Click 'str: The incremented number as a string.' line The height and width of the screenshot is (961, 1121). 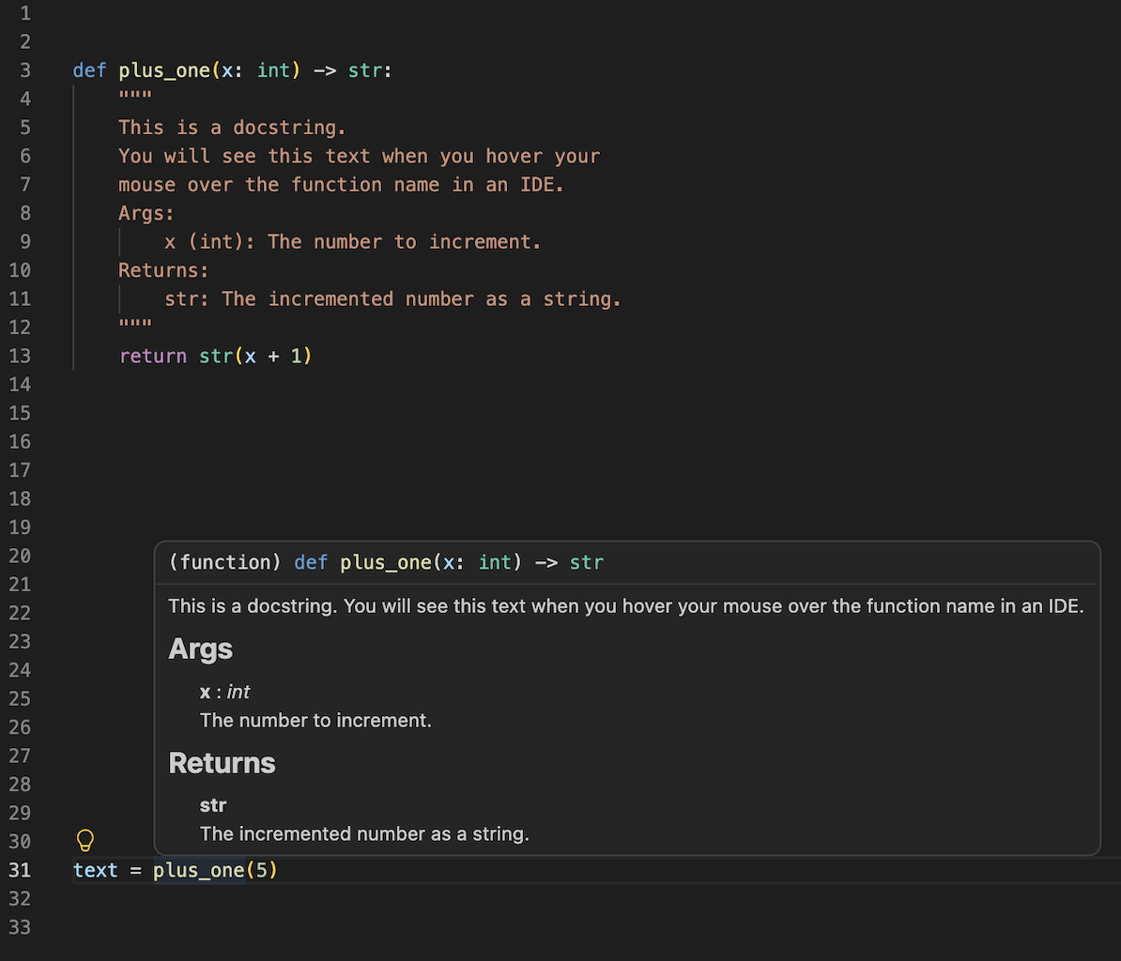[392, 299]
